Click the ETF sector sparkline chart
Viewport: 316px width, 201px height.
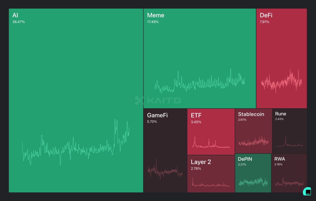[x=211, y=143]
